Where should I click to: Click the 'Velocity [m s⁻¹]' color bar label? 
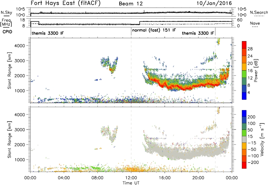(x=262, y=139)
